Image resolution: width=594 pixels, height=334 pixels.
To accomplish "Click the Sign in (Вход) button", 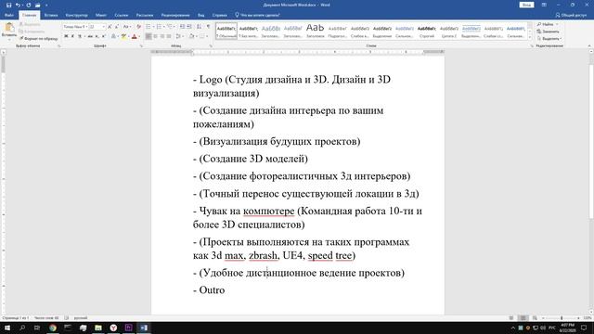I will (x=526, y=5).
